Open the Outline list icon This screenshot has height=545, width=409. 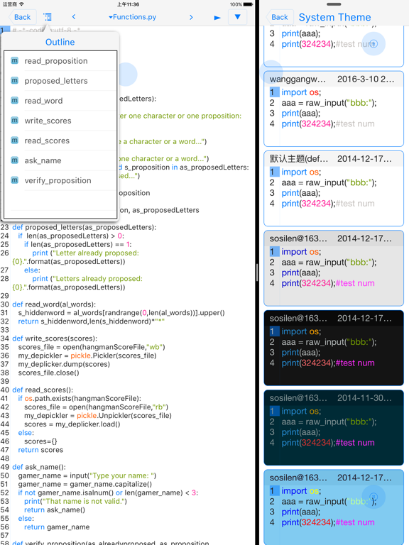click(x=48, y=17)
